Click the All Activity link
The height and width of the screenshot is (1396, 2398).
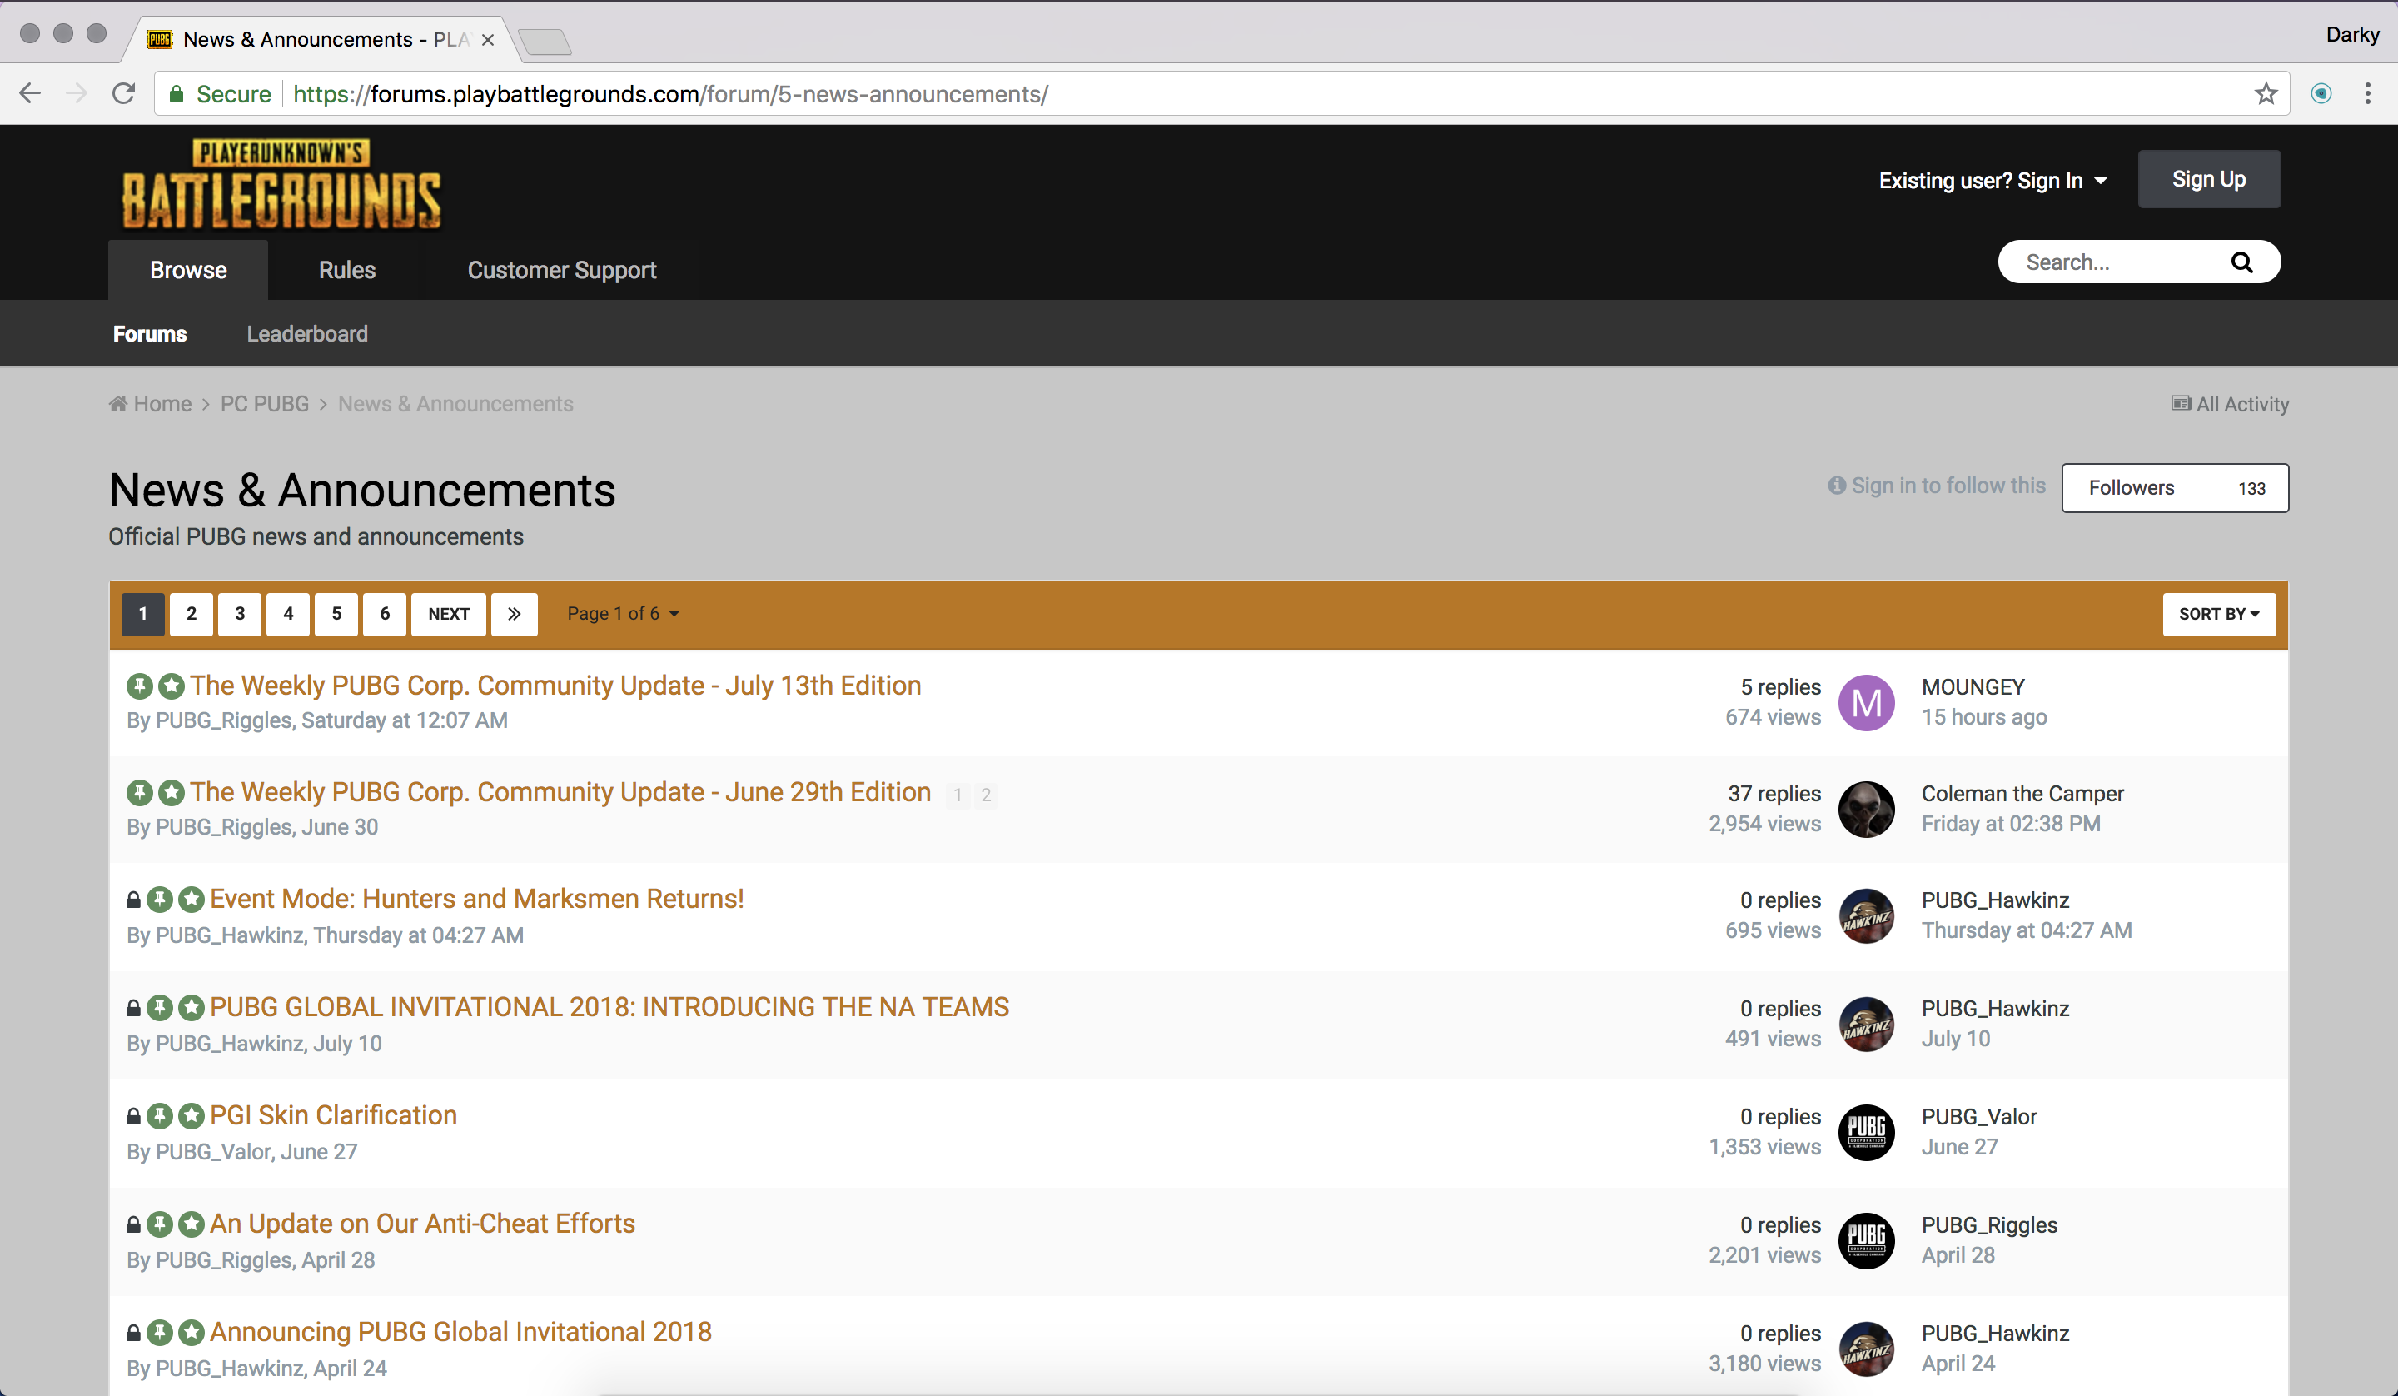click(2231, 404)
